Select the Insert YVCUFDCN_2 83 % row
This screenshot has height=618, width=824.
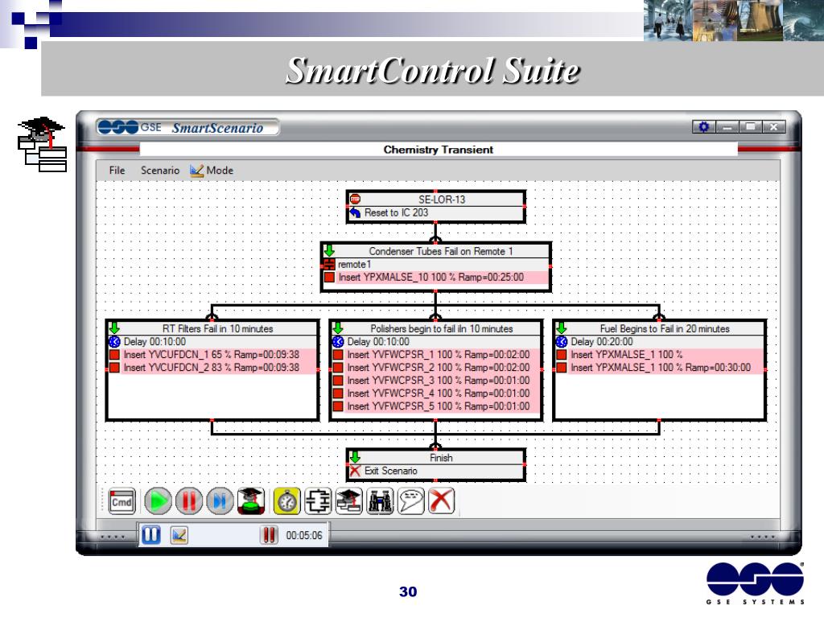click(212, 367)
